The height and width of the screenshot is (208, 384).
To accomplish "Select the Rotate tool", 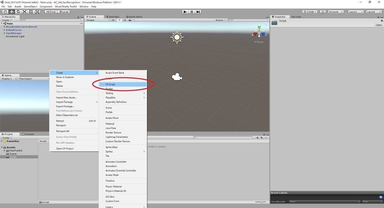I will pyautogui.click(x=18, y=12).
